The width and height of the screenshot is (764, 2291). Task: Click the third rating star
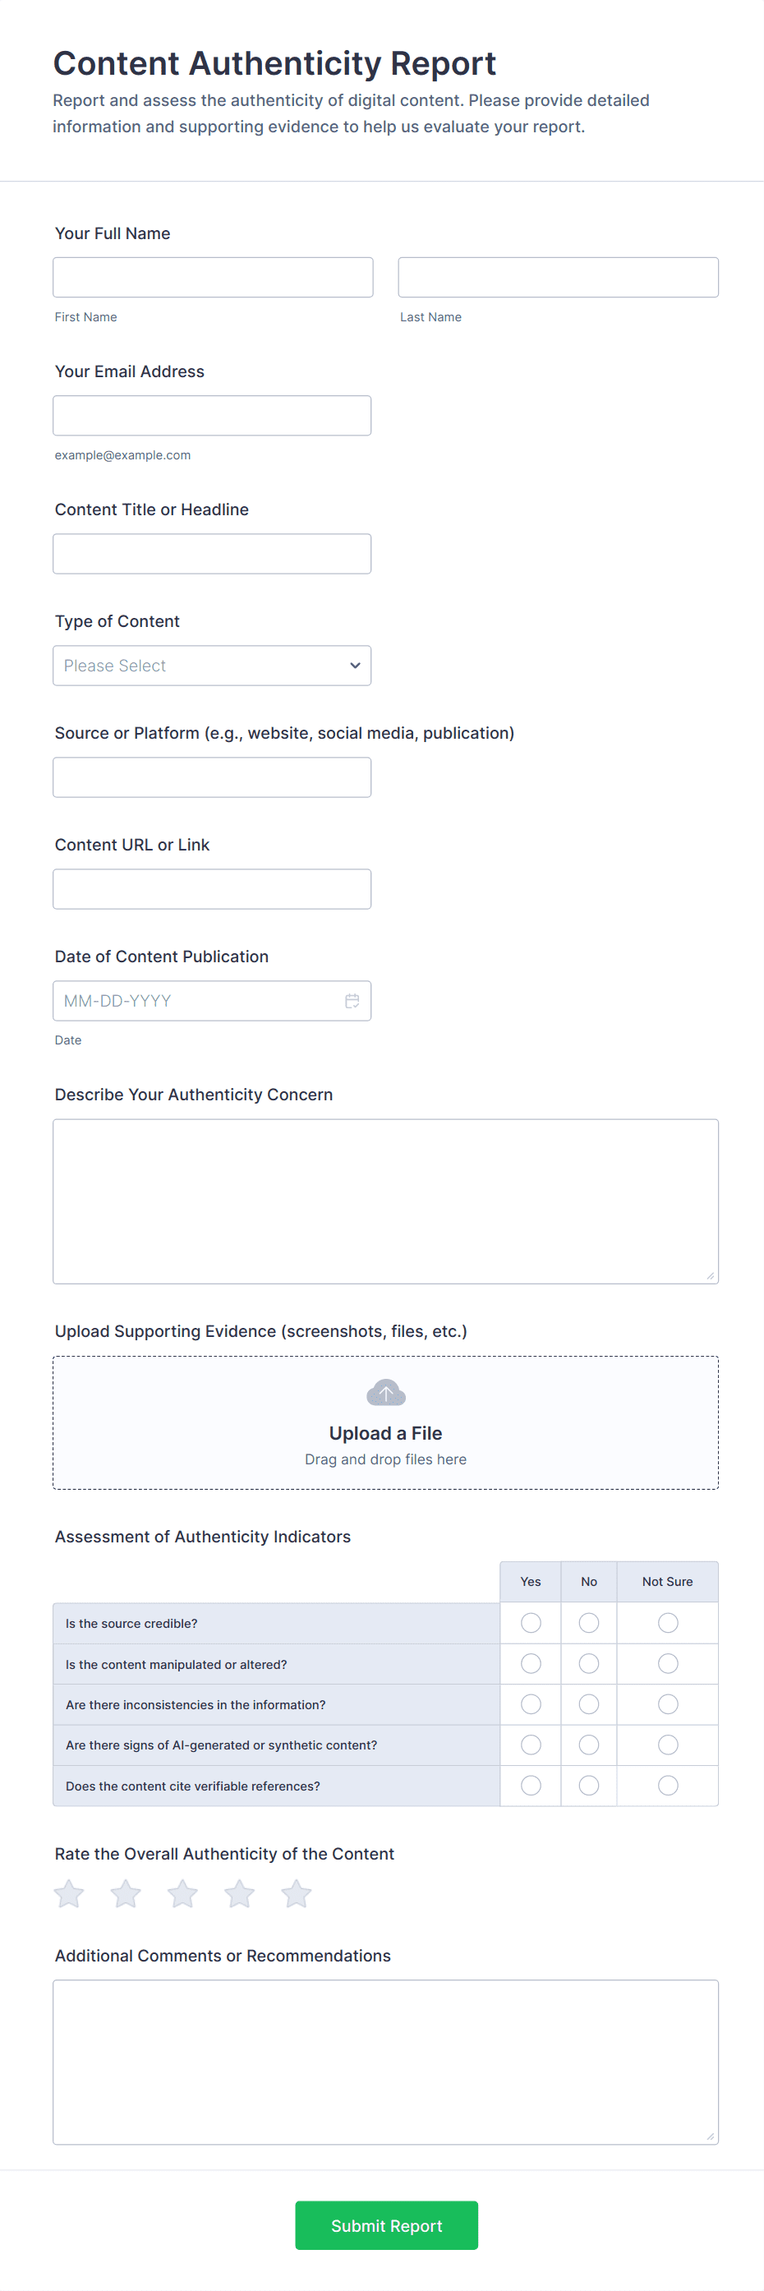coord(182,1893)
